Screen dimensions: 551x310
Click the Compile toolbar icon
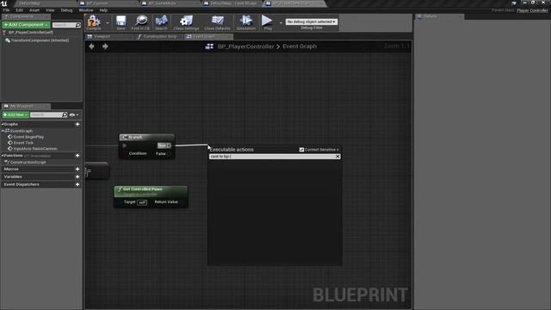click(94, 22)
